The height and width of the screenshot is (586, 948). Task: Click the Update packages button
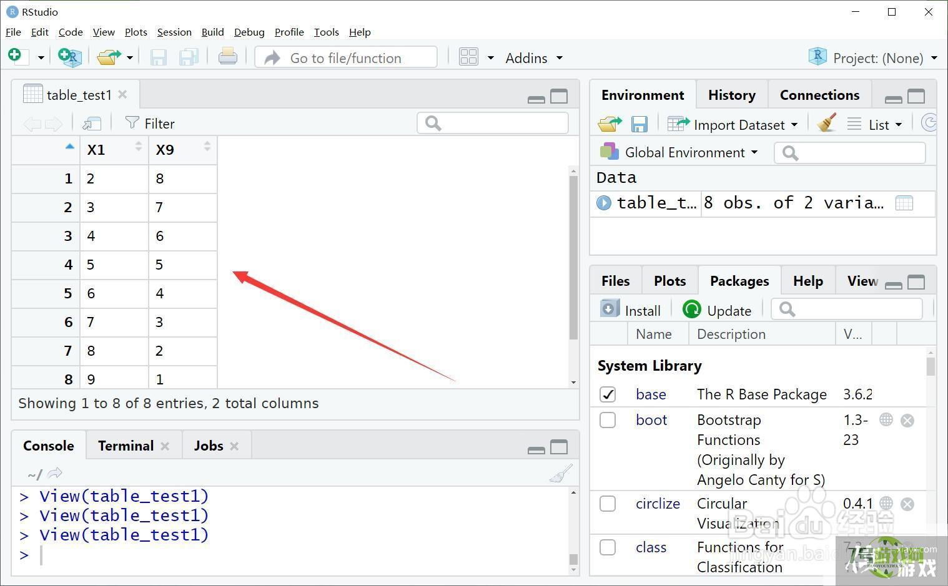coord(717,310)
